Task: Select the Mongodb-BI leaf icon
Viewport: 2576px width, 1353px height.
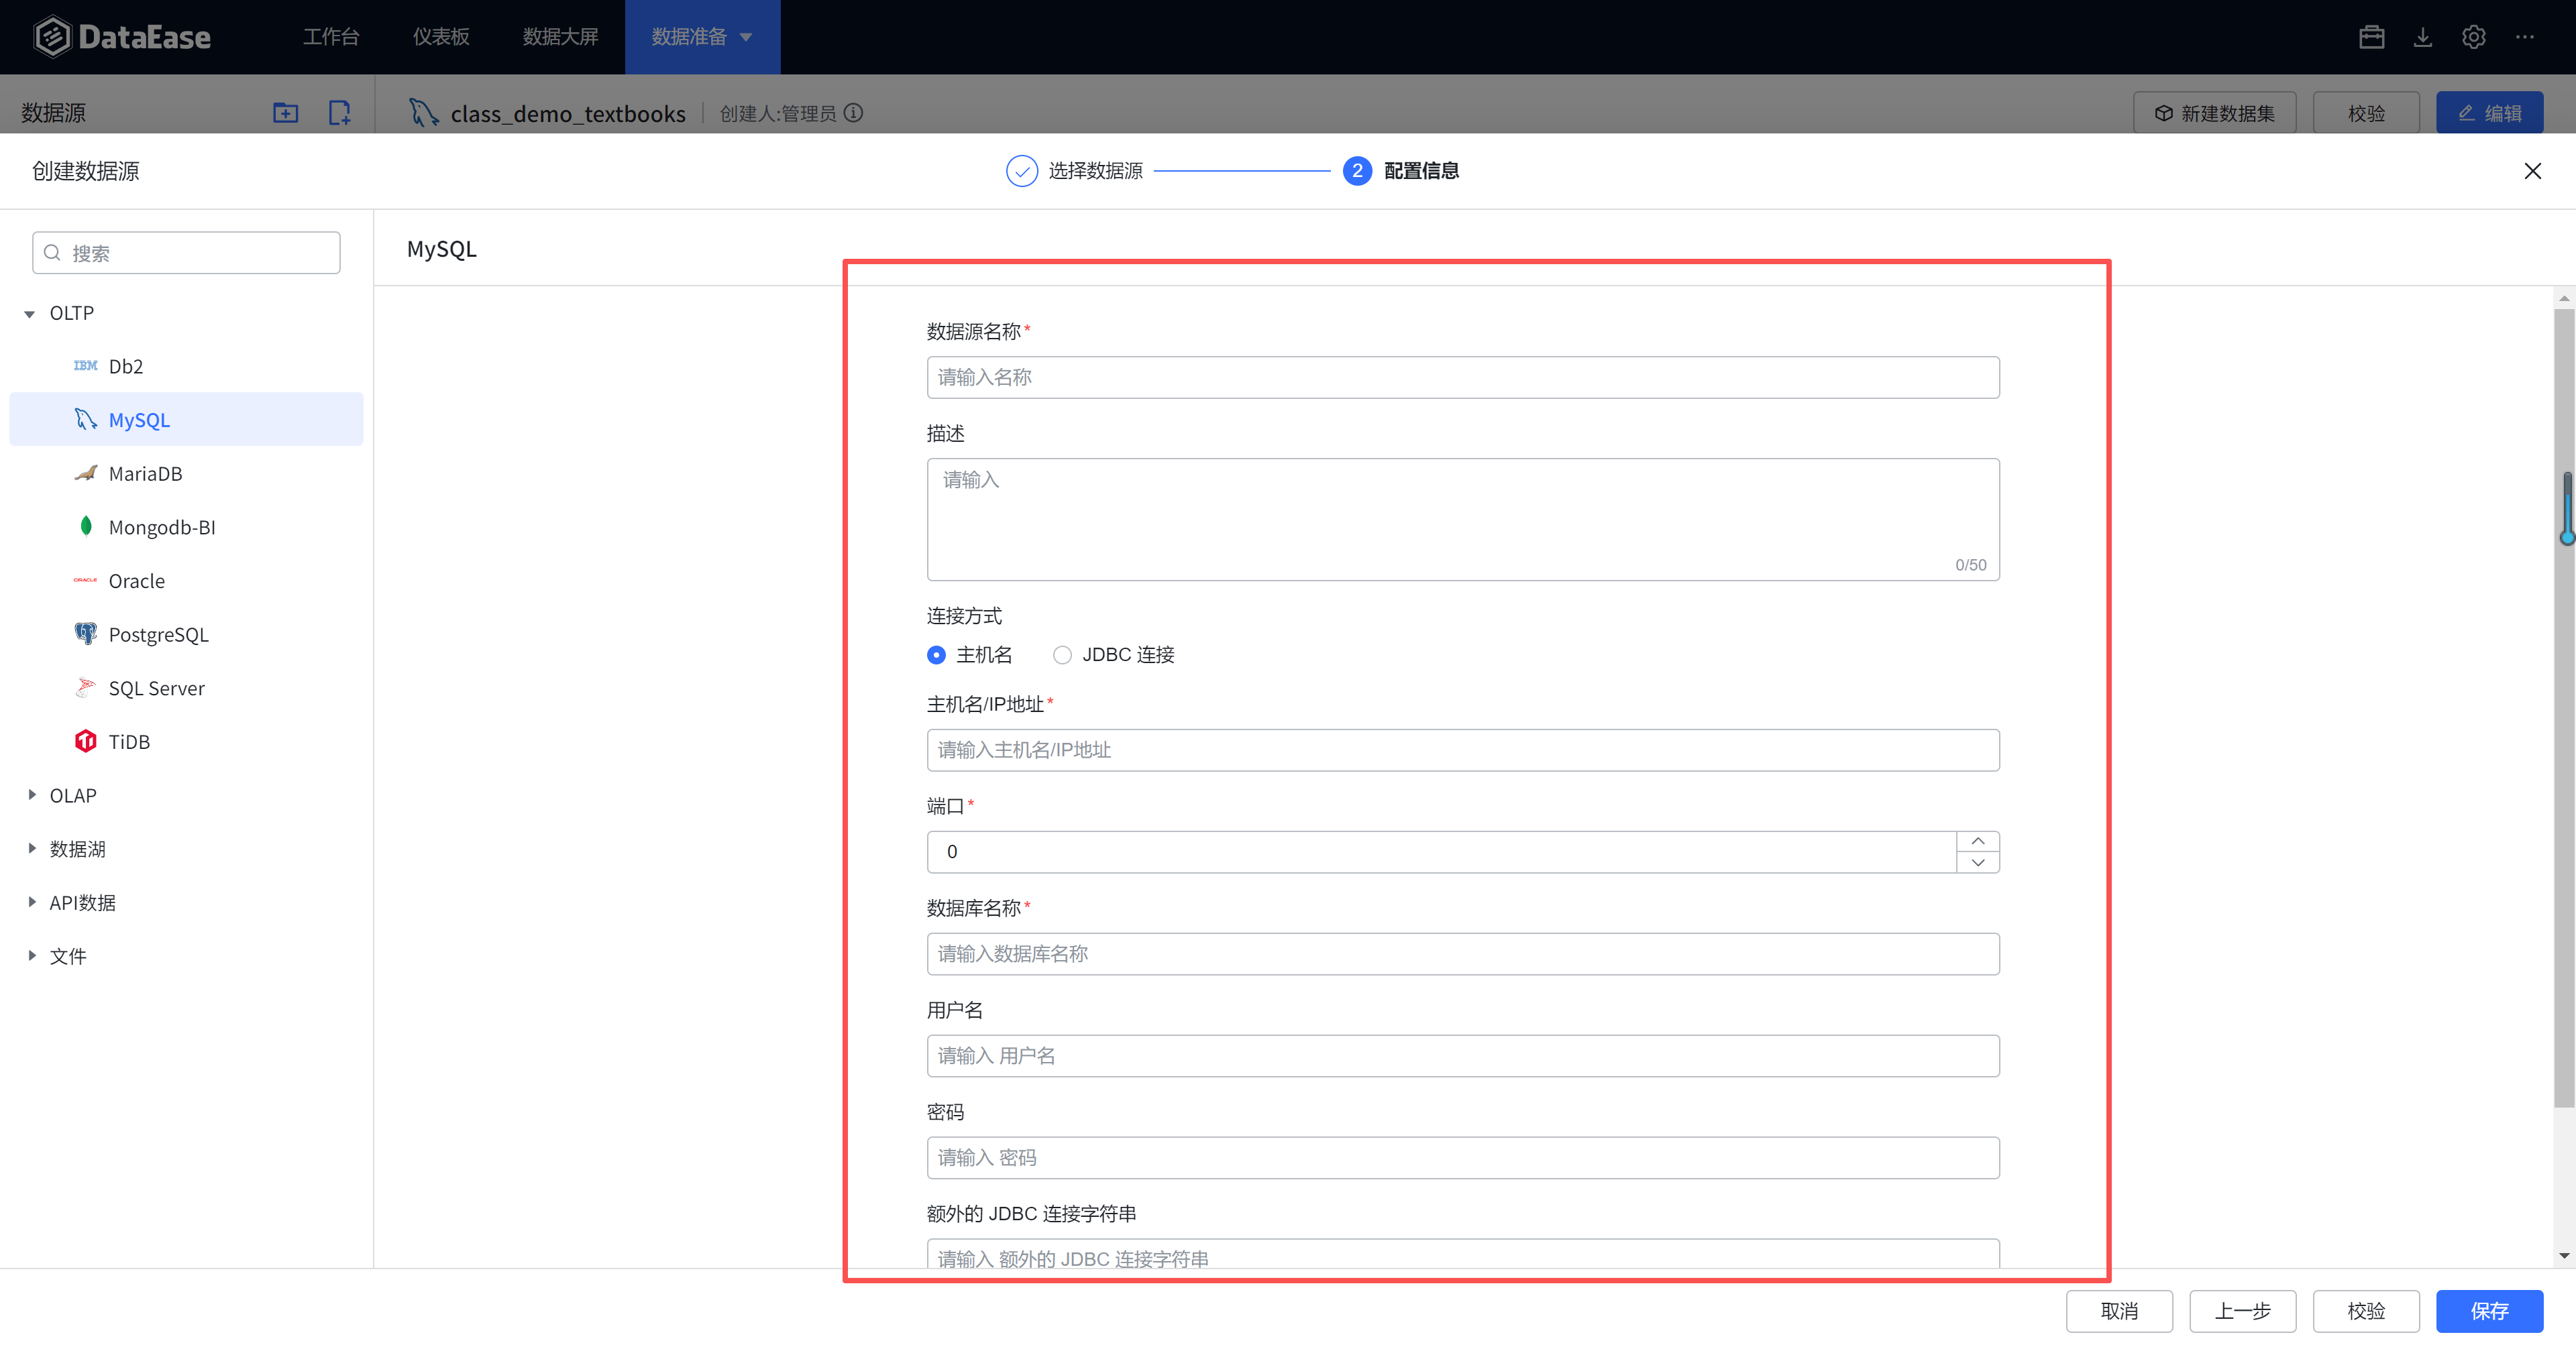Action: click(x=86, y=526)
